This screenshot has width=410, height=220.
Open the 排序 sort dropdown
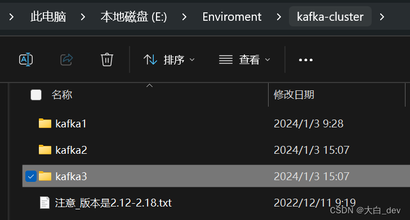[169, 59]
